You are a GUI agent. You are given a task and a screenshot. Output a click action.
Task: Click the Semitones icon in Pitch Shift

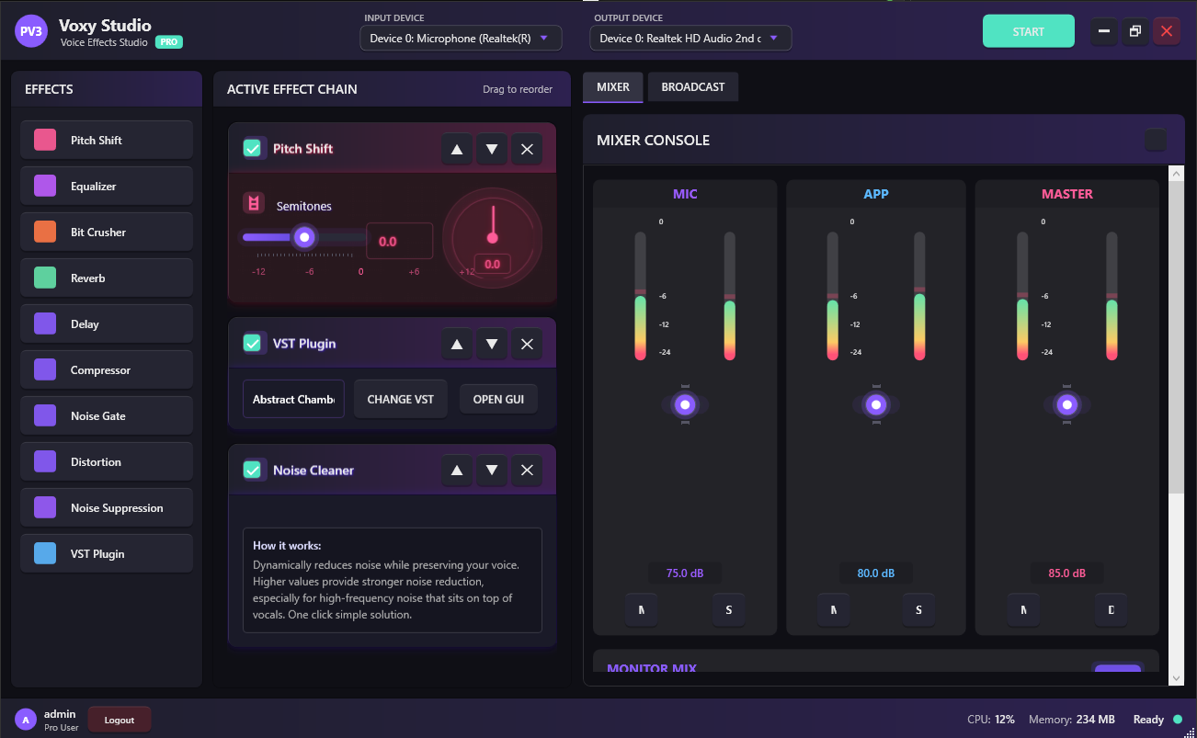(254, 203)
